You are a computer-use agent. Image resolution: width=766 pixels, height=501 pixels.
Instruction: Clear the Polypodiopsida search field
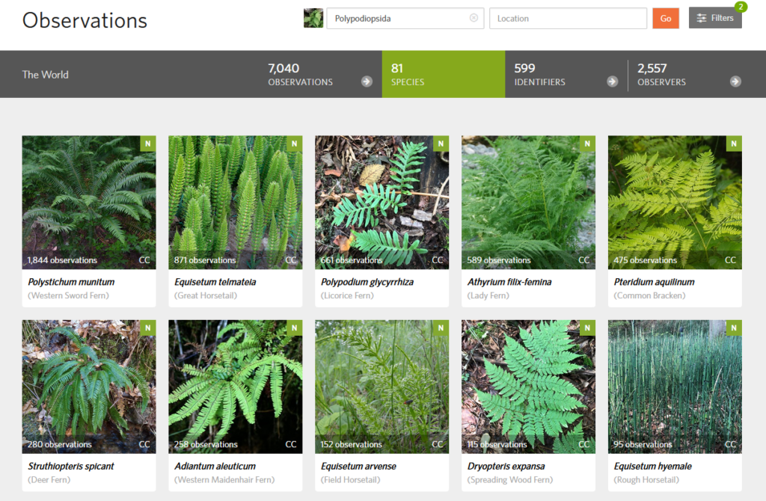[474, 18]
